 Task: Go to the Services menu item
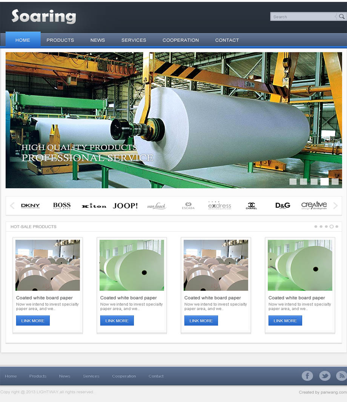point(134,40)
